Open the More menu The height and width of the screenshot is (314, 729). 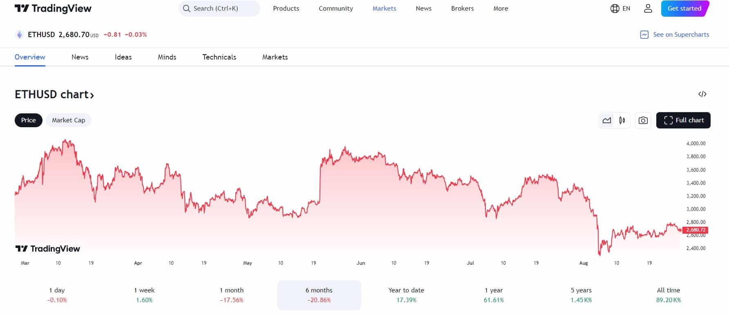pyautogui.click(x=501, y=9)
